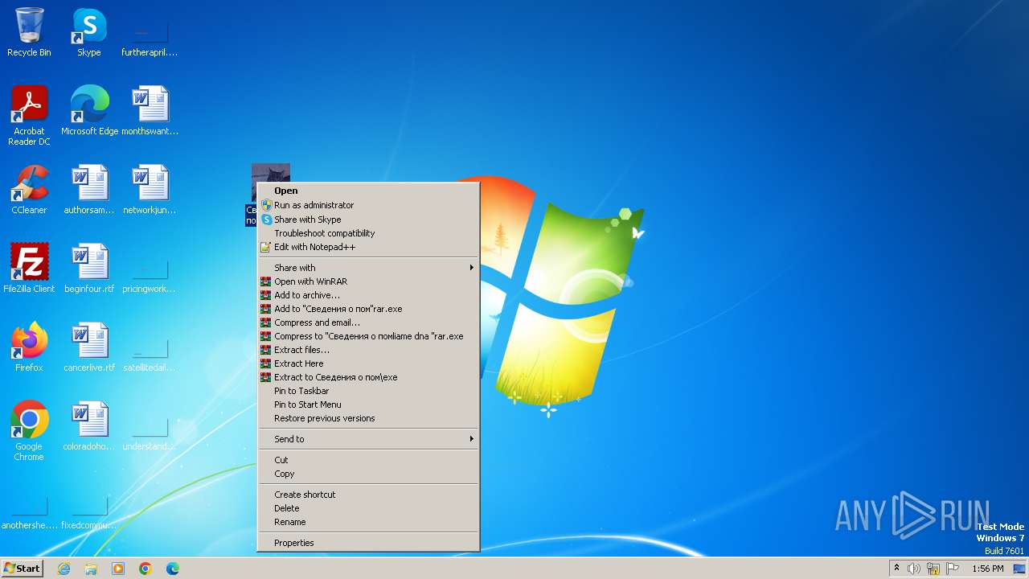Open the Action Center flag icon
The image size is (1029, 579).
953,569
